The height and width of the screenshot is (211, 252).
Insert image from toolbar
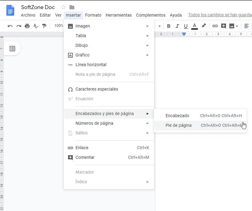point(231,26)
